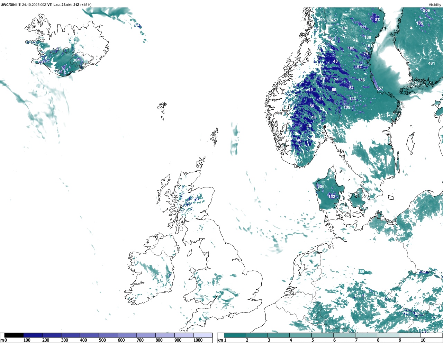The width and height of the screenshot is (443, 343).
Task: Click the 'Visibility' title label
Action: pos(435,4)
